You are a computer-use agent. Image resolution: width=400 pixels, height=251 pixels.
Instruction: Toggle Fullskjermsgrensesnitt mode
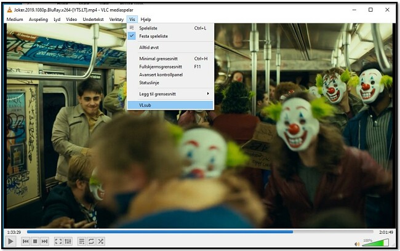point(170,66)
